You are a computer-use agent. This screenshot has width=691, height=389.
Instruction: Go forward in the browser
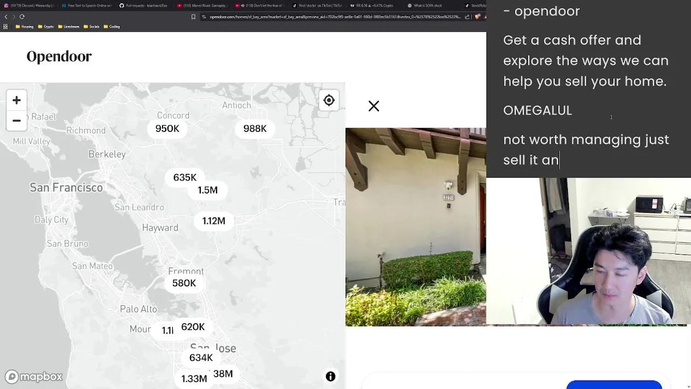tap(14, 17)
